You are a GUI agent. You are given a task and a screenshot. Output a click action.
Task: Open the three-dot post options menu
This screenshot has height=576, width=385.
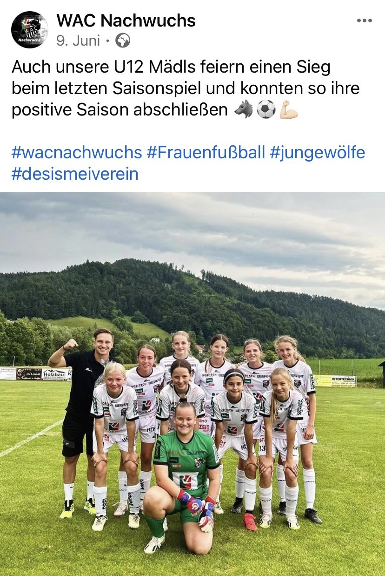[365, 20]
